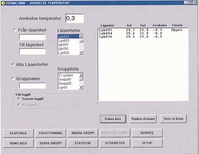Open the SERVICE screen
The image size is (199, 154).
click(x=147, y=133)
